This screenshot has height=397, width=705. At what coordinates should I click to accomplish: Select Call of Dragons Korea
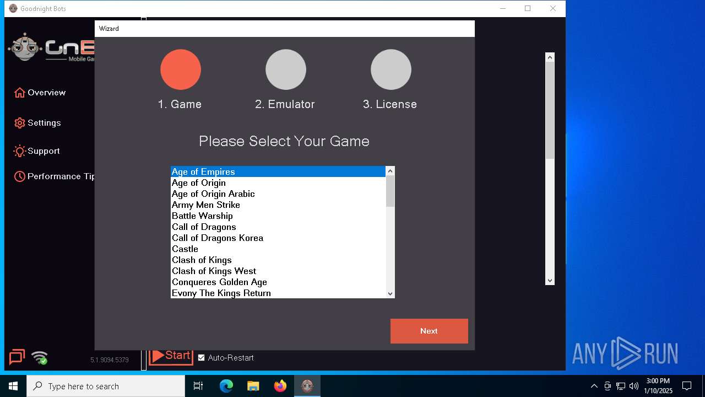(x=278, y=238)
